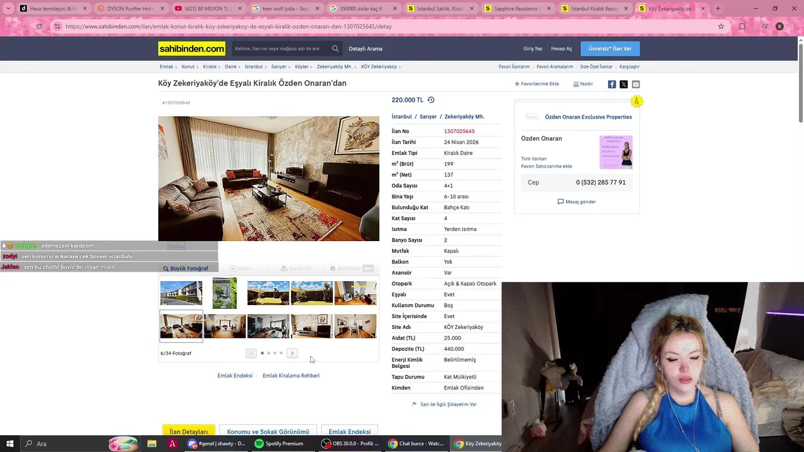Click Favori Satıcılarıma ekle link
This screenshot has width=804, height=452.
[x=546, y=166]
